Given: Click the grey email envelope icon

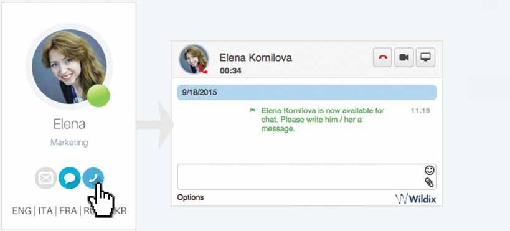Looking at the screenshot, I should (x=46, y=178).
